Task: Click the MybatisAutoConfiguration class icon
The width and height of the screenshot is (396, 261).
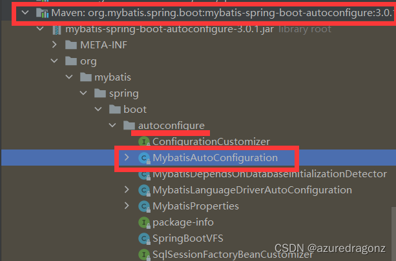Action: (x=145, y=158)
